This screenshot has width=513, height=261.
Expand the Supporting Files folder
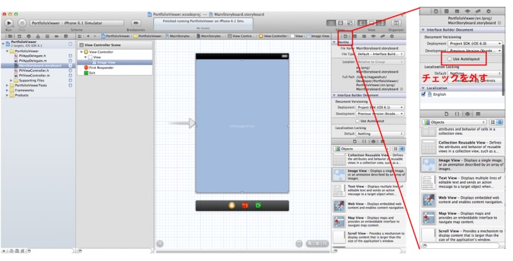pos(11,80)
